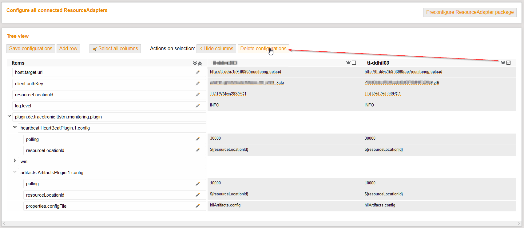Collapse heartbeat.HeartBeatPlugin.1.config node
The height and width of the screenshot is (228, 524).
point(15,127)
